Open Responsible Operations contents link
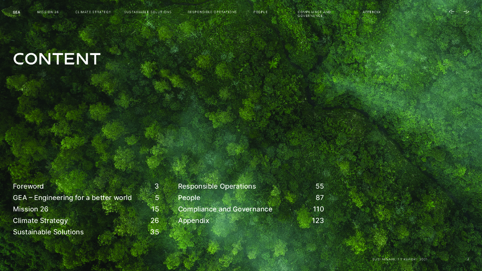The image size is (482, 271). 217,186
